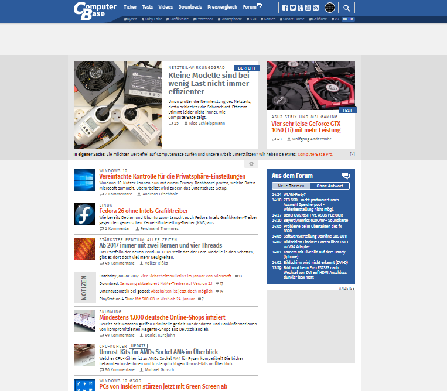The height and width of the screenshot is (391, 447).
Task: Open 'Umrüst-Kits für AMDs Sockel AM4' article
Action: tap(159, 352)
